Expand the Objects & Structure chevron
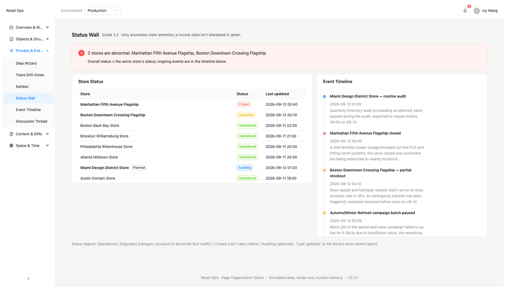The height and width of the screenshot is (289, 506). click(48, 39)
